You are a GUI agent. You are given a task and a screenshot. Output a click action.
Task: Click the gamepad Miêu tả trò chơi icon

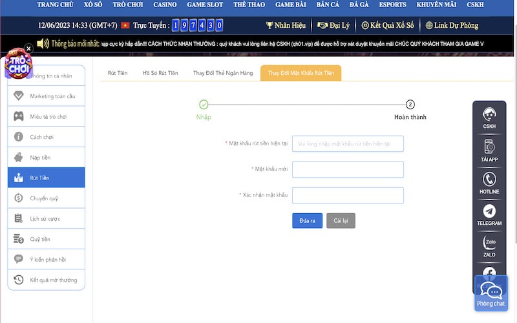[x=19, y=116]
